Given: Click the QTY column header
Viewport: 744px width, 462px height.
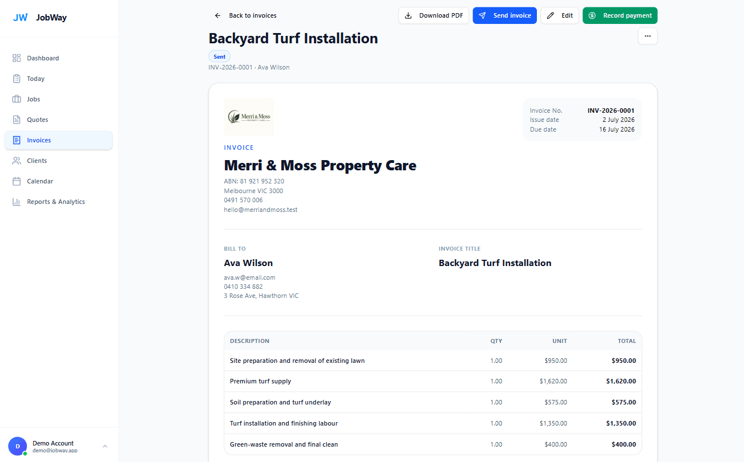Looking at the screenshot, I should click(x=496, y=341).
